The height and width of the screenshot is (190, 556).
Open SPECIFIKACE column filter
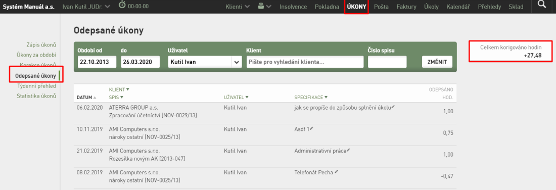click(x=311, y=97)
